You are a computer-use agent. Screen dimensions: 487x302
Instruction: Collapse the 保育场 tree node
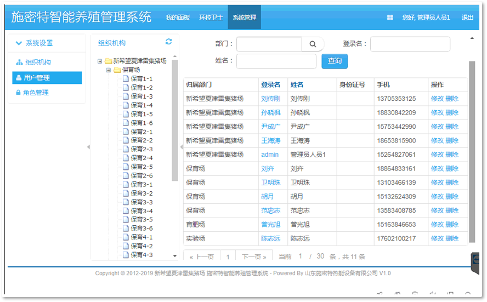109,70
